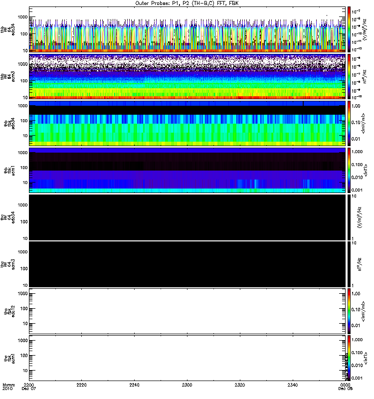Click the color bar of the thc fbk scm1 panel

point(349,358)
